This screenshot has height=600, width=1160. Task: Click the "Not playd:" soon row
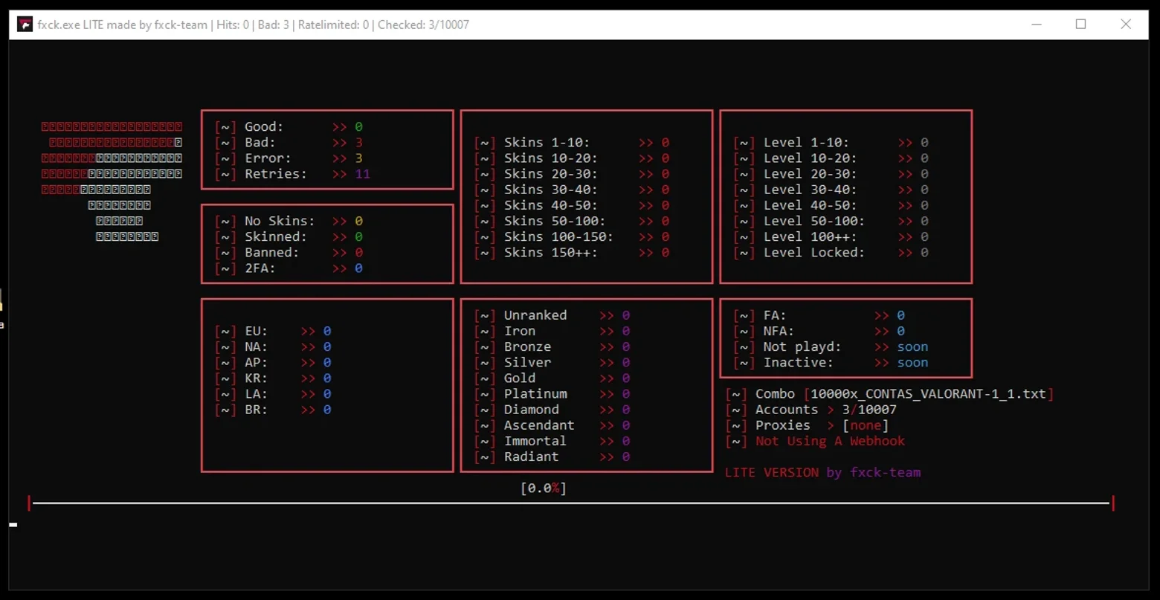831,347
